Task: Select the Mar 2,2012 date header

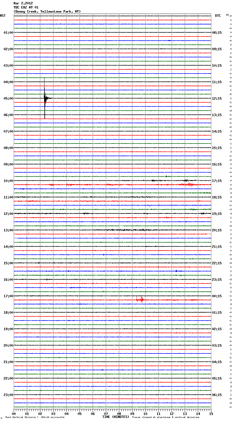Action: coord(23,3)
